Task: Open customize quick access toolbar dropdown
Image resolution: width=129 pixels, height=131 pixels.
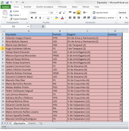Action: [23, 3]
